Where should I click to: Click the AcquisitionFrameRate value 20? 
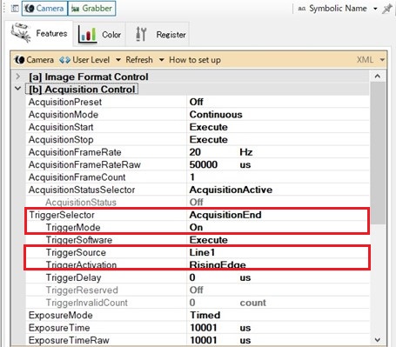pyautogui.click(x=195, y=152)
